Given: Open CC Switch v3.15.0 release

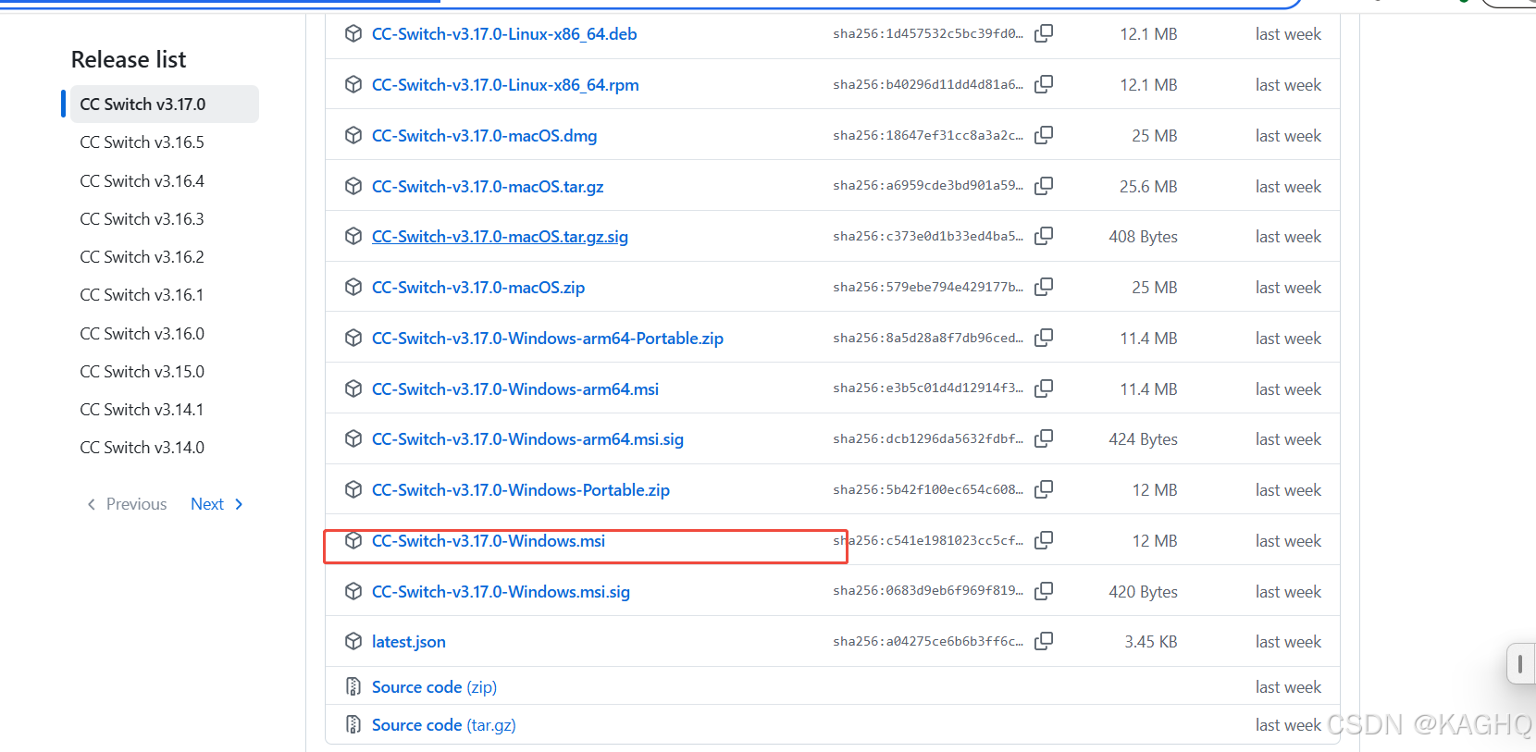Looking at the screenshot, I should pyautogui.click(x=142, y=372).
